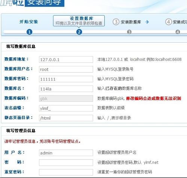Screen dimensions: 187x178
Task: Select the 开始安装 step tab
Action: pos(29,22)
